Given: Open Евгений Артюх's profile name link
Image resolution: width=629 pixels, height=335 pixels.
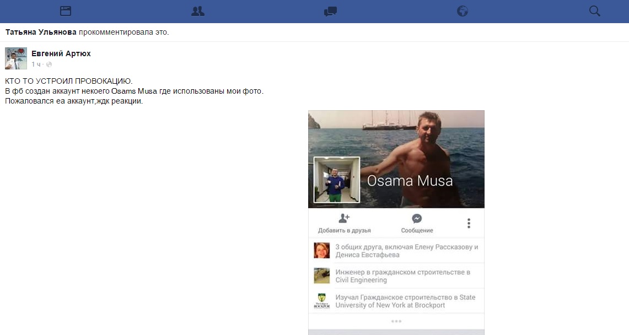Looking at the screenshot, I should coord(61,53).
